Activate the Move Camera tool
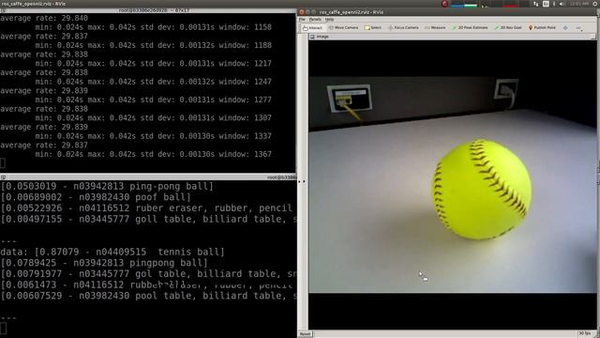This screenshot has width=600, height=338. click(344, 27)
